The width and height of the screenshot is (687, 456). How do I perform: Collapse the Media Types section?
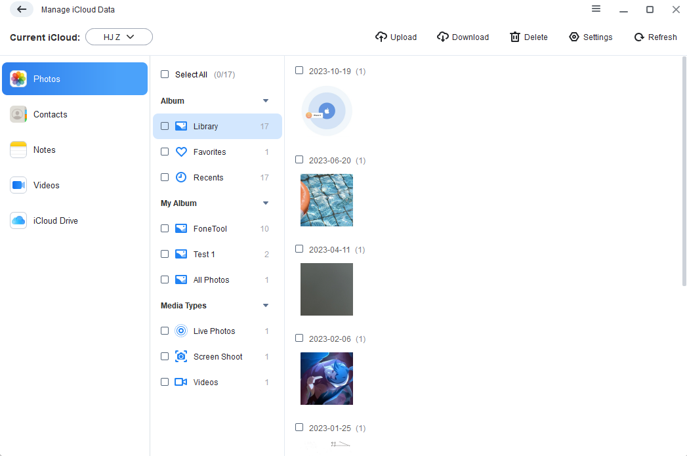tap(266, 305)
